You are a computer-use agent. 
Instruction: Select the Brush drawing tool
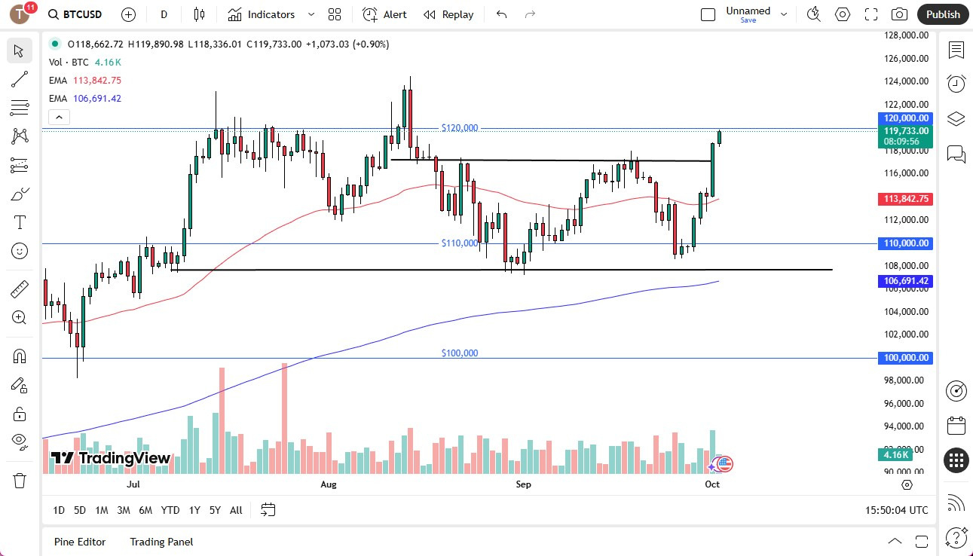coord(19,194)
